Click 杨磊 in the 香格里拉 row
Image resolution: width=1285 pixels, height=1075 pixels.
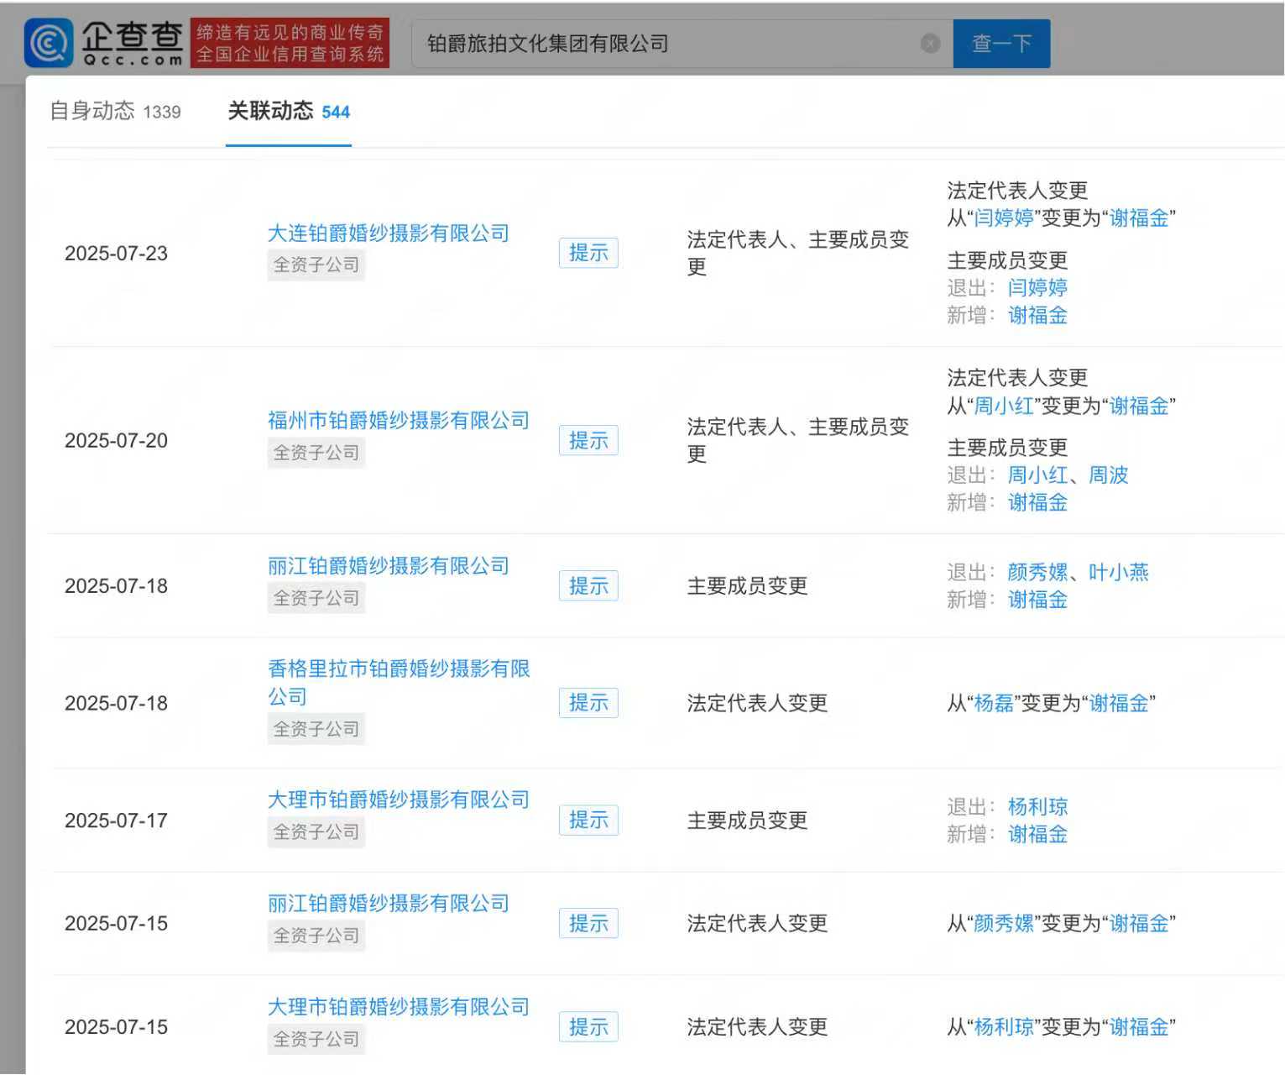pyautogui.click(x=994, y=703)
